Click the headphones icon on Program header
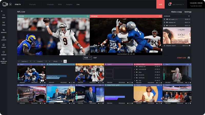The image size is (205, 115). coord(160,16)
